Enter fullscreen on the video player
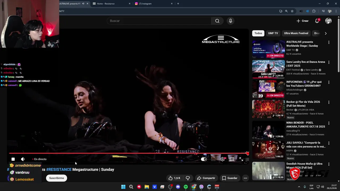The width and height of the screenshot is (340, 191). click(x=241, y=159)
